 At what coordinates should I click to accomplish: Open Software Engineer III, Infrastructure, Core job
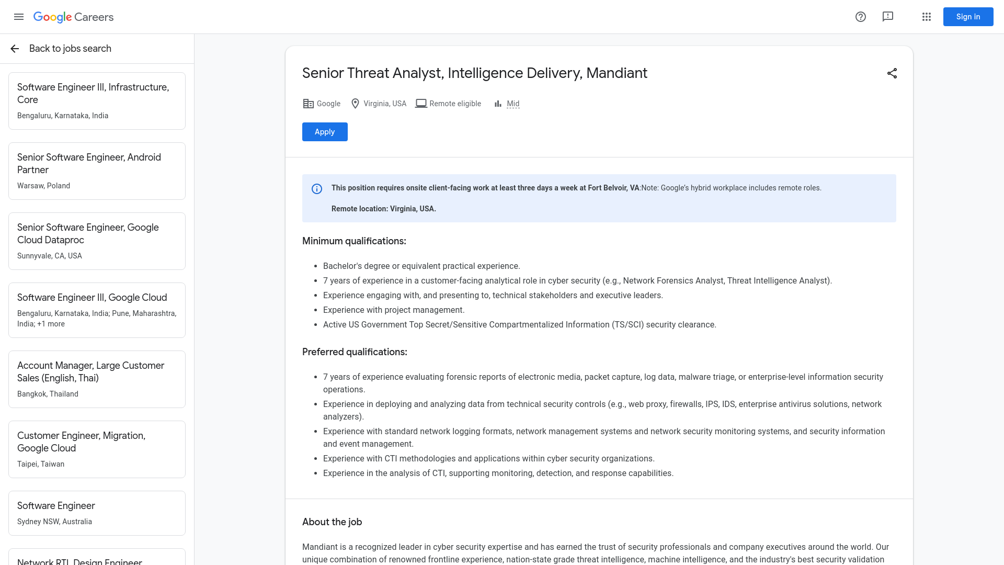click(97, 101)
